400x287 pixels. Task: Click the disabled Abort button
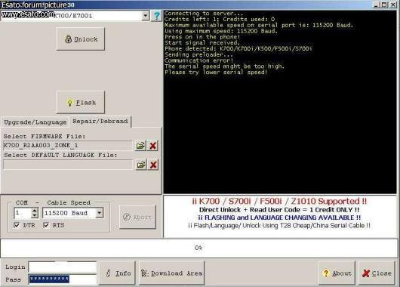(x=137, y=217)
